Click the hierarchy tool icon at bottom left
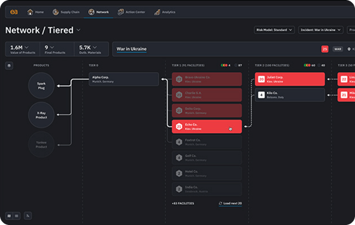This screenshot has width=355, height=225. coord(28,216)
